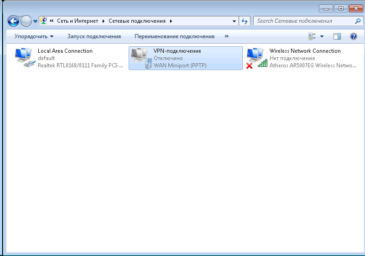Expand the double chevron before Сеть и Интернет

(52, 21)
